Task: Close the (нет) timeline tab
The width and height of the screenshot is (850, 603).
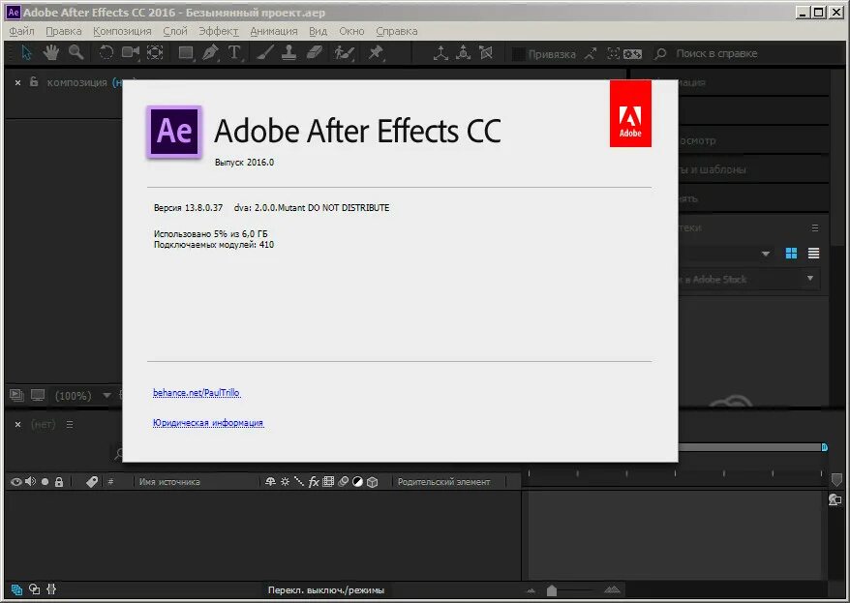Action: click(17, 424)
